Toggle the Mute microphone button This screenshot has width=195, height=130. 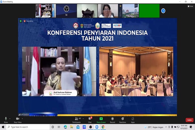click(x=6, y=120)
